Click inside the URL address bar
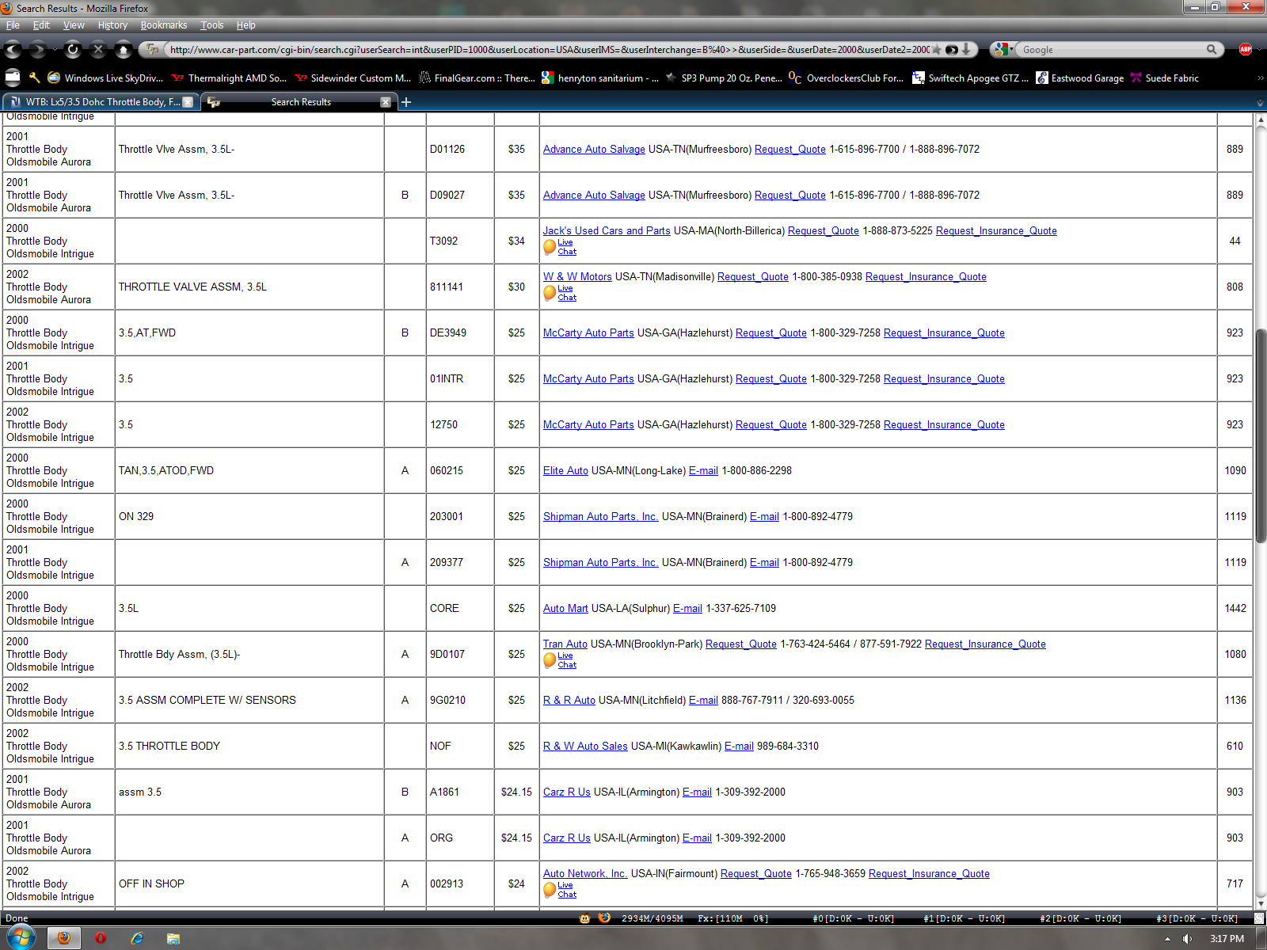 [549, 49]
